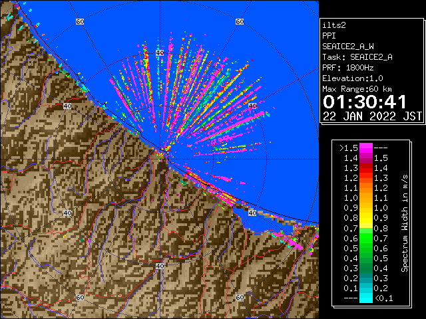Click the '60' range label in the southwest land
426x319 pixels.
click(80, 297)
